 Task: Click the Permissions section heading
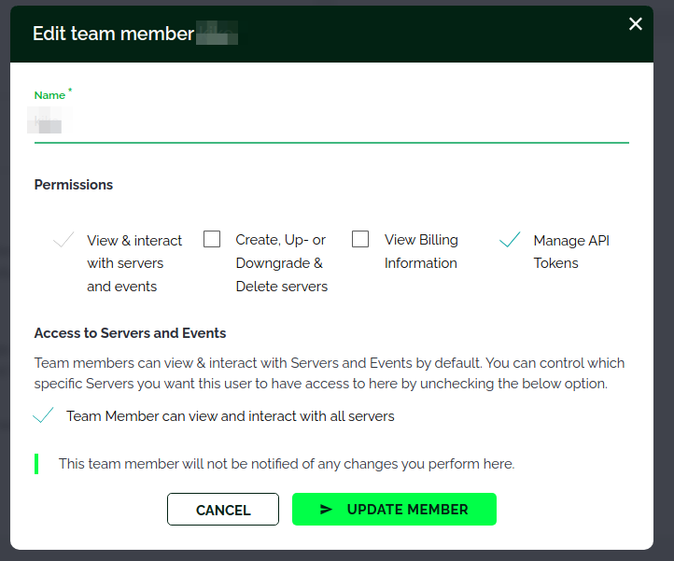[x=74, y=185]
